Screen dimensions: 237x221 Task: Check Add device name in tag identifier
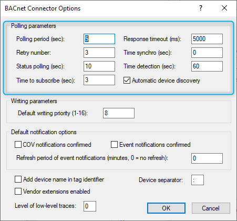click(18, 179)
